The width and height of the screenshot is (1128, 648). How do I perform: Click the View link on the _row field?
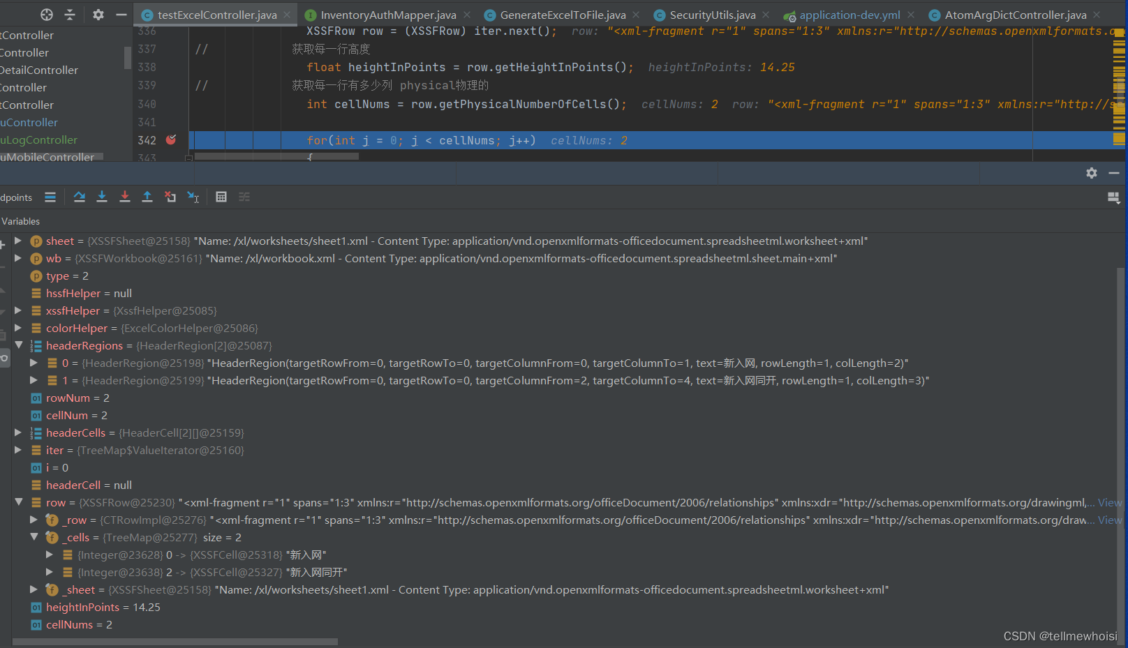pyautogui.click(x=1110, y=520)
